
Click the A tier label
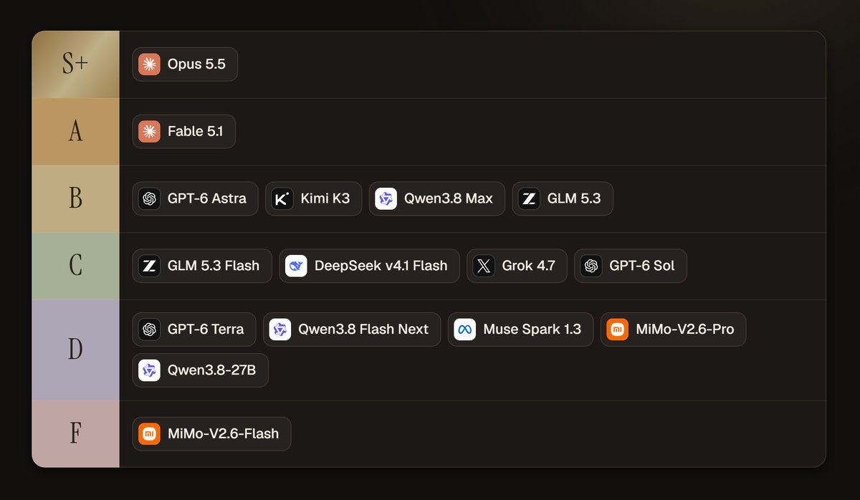75,132
